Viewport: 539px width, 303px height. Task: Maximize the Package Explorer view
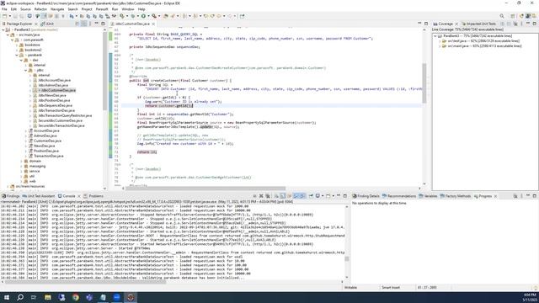pyautogui.click(x=103, y=24)
